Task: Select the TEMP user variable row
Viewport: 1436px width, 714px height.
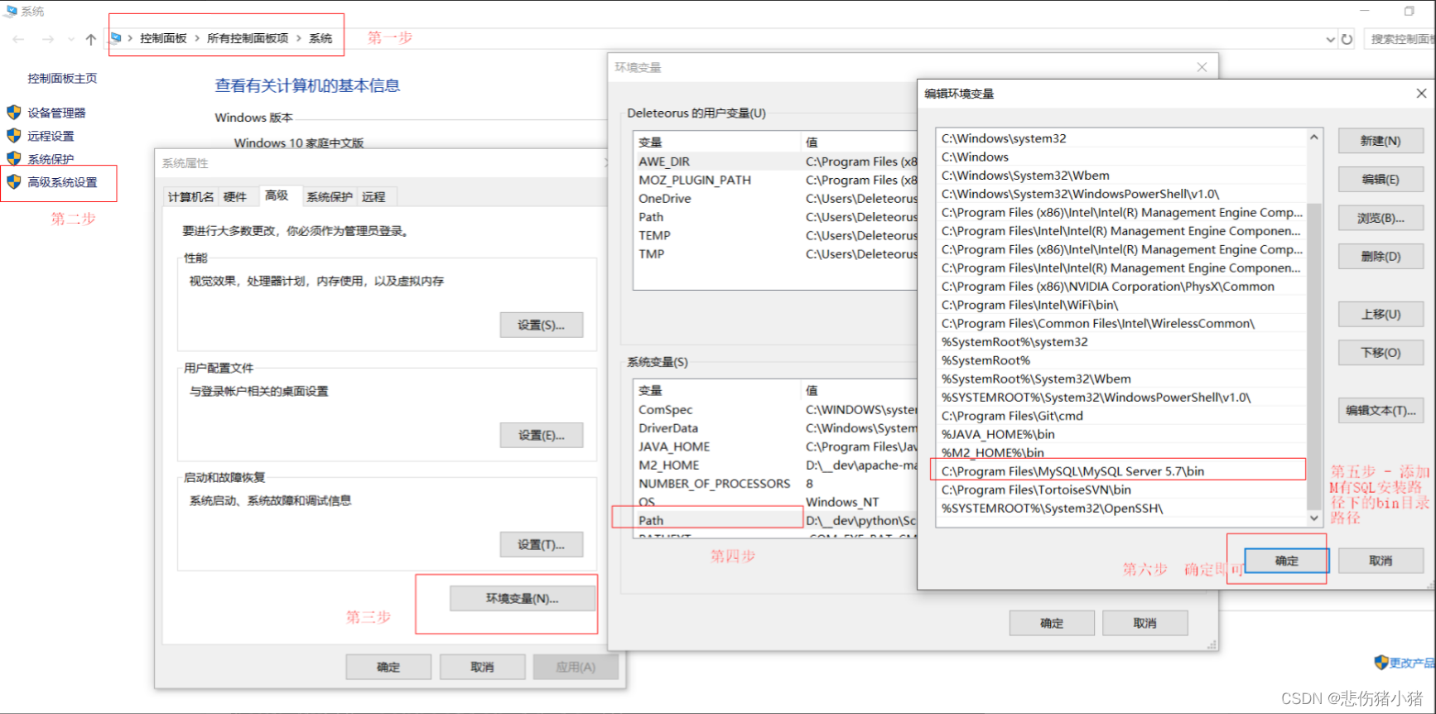Action: 775,235
